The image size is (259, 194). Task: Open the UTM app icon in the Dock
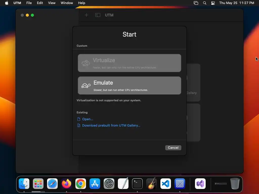[180, 184]
